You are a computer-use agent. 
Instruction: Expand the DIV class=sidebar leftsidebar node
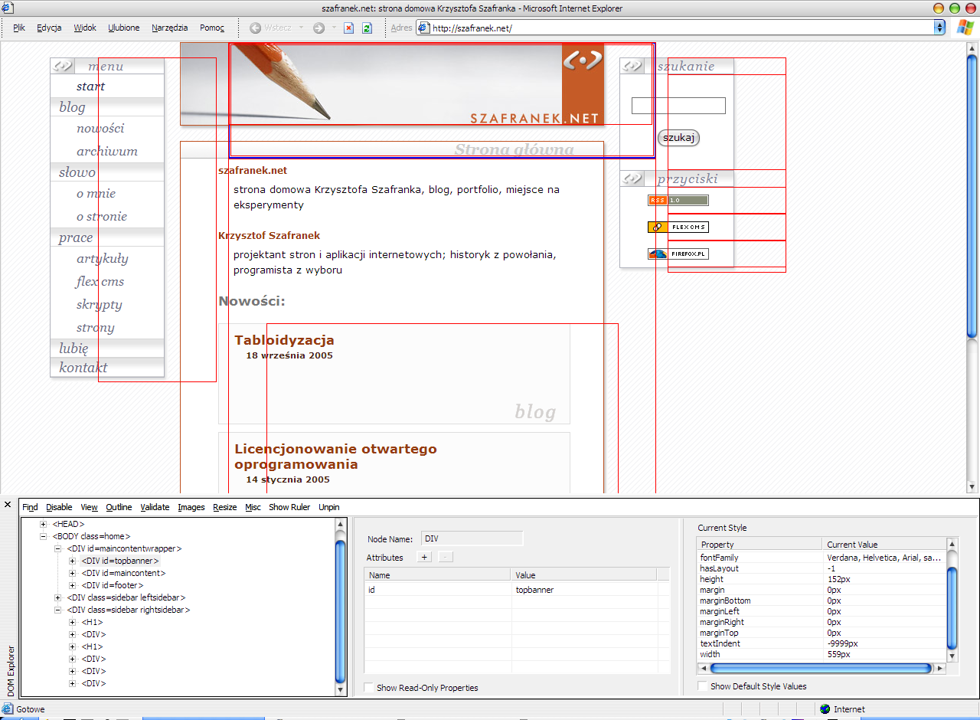tap(58, 597)
